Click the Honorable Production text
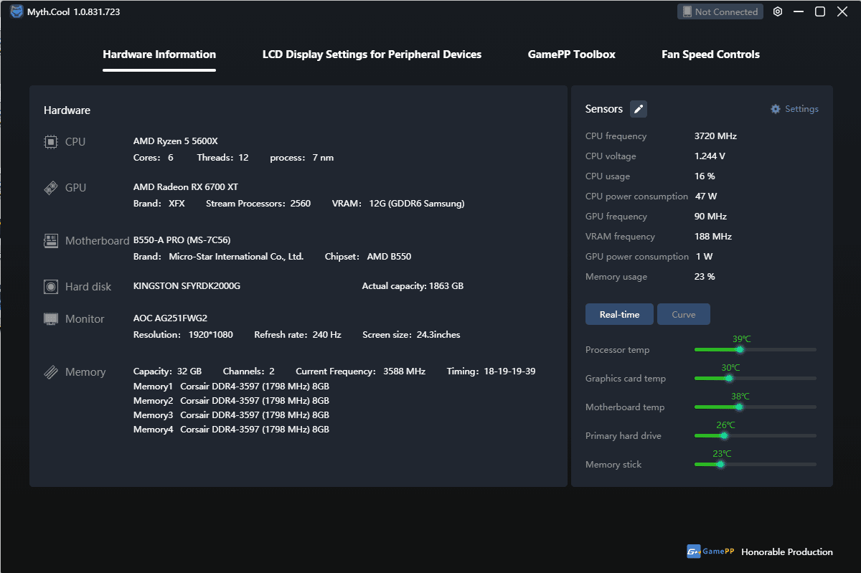 point(787,552)
